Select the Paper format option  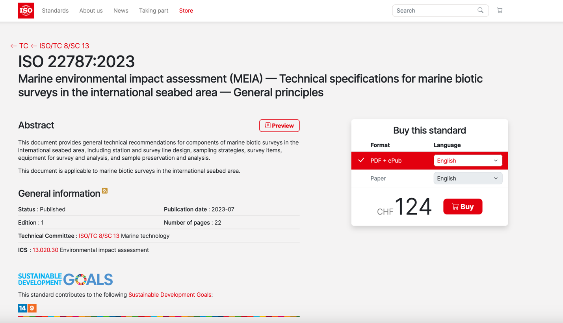[378, 178]
